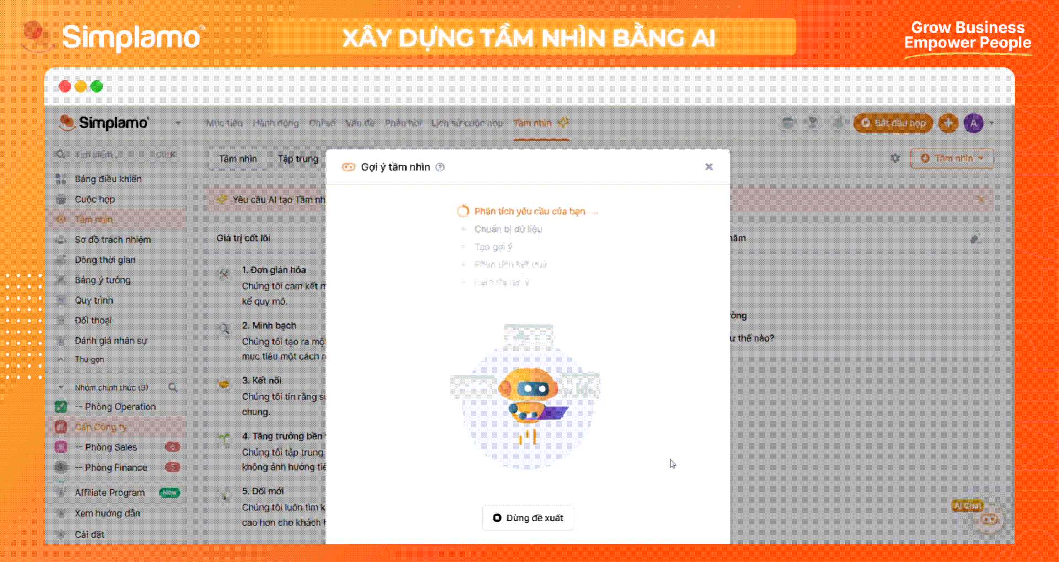Click the orange plus quick-add button
1059x562 pixels.
[948, 123]
